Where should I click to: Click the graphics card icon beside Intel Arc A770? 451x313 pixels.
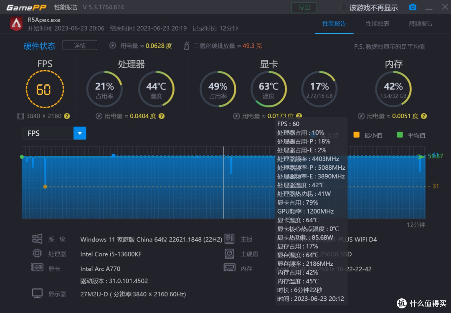(x=37, y=268)
